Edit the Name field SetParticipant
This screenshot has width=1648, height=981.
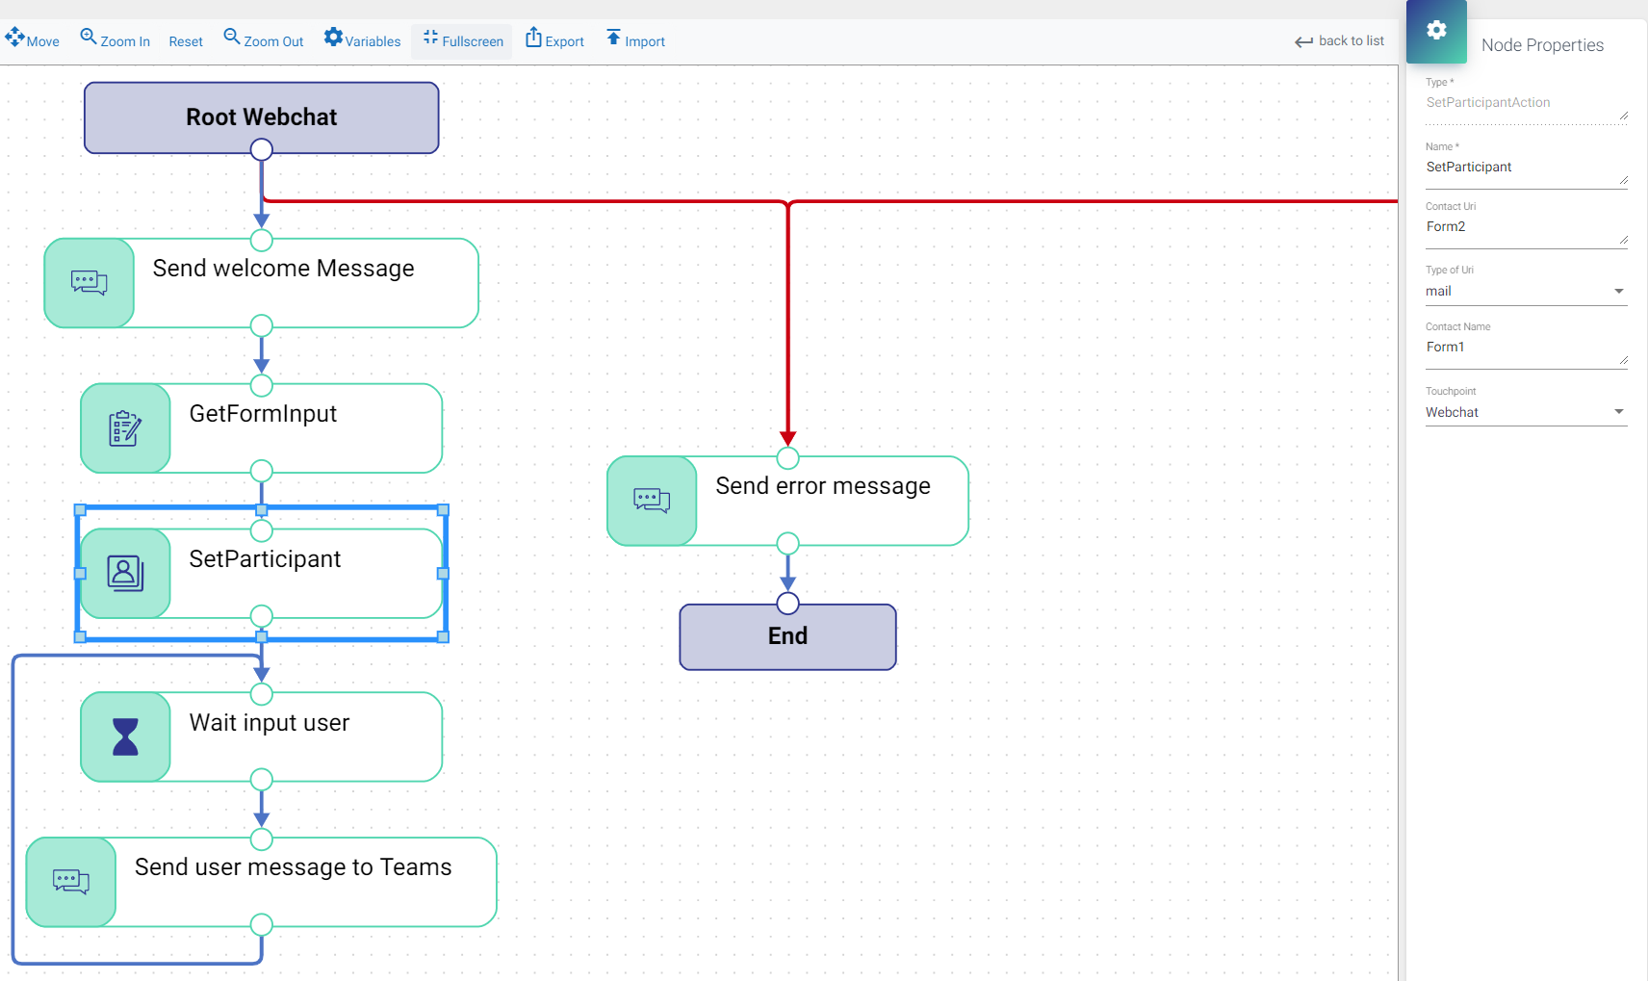1521,168
